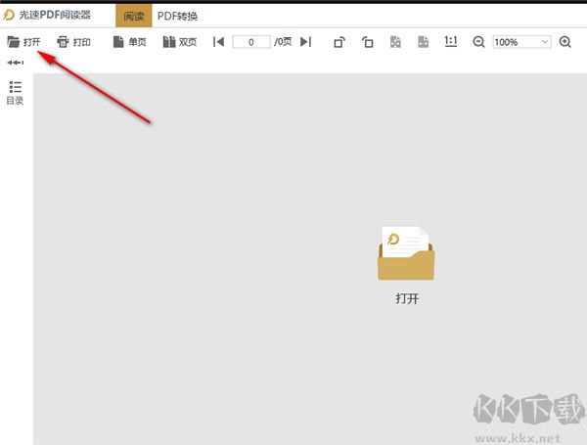Zoom in with the plus magnifier
This screenshot has height=445, width=587.
(x=564, y=42)
